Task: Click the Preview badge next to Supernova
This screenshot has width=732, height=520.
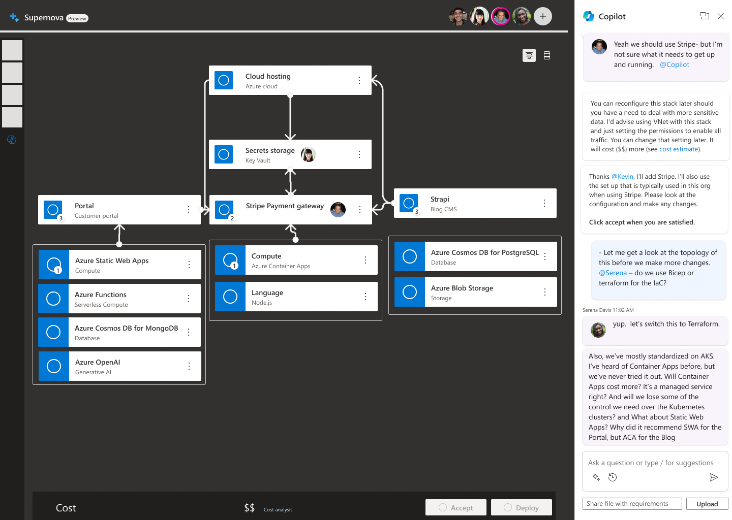Action: 77,18
